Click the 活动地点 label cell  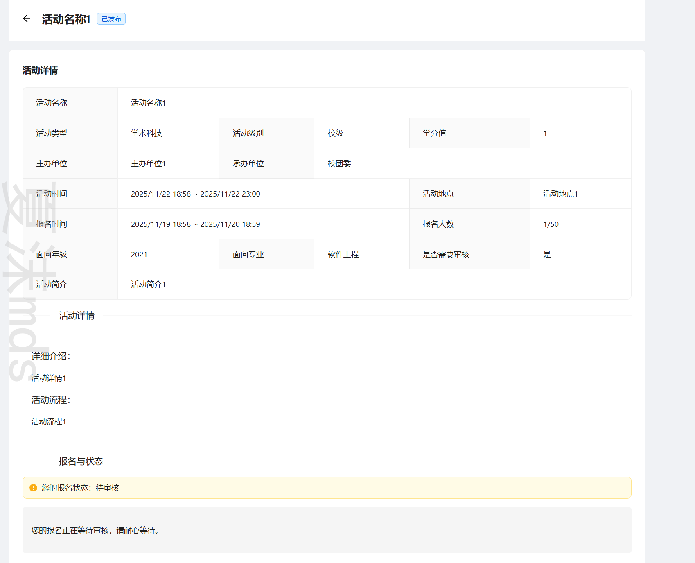click(x=469, y=194)
